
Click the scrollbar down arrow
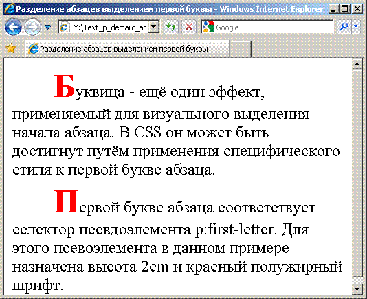(357, 289)
